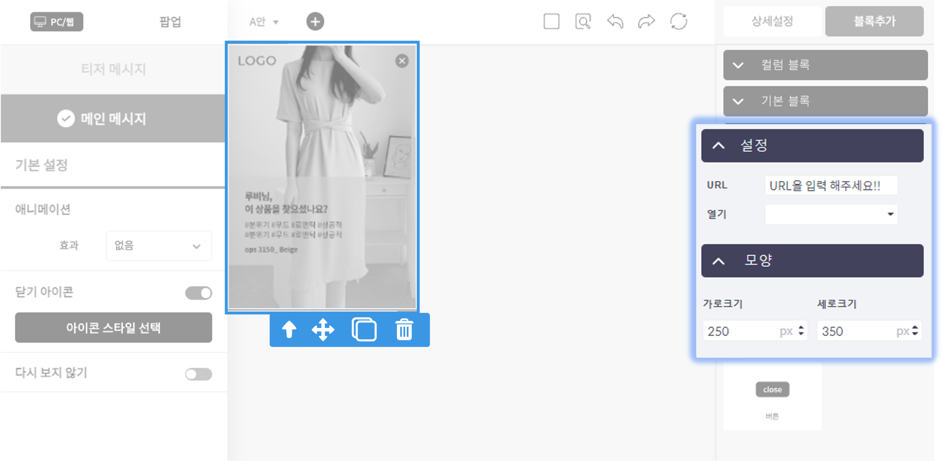Select the 티저 메시지 tab
The image size is (946, 461).
click(x=113, y=69)
